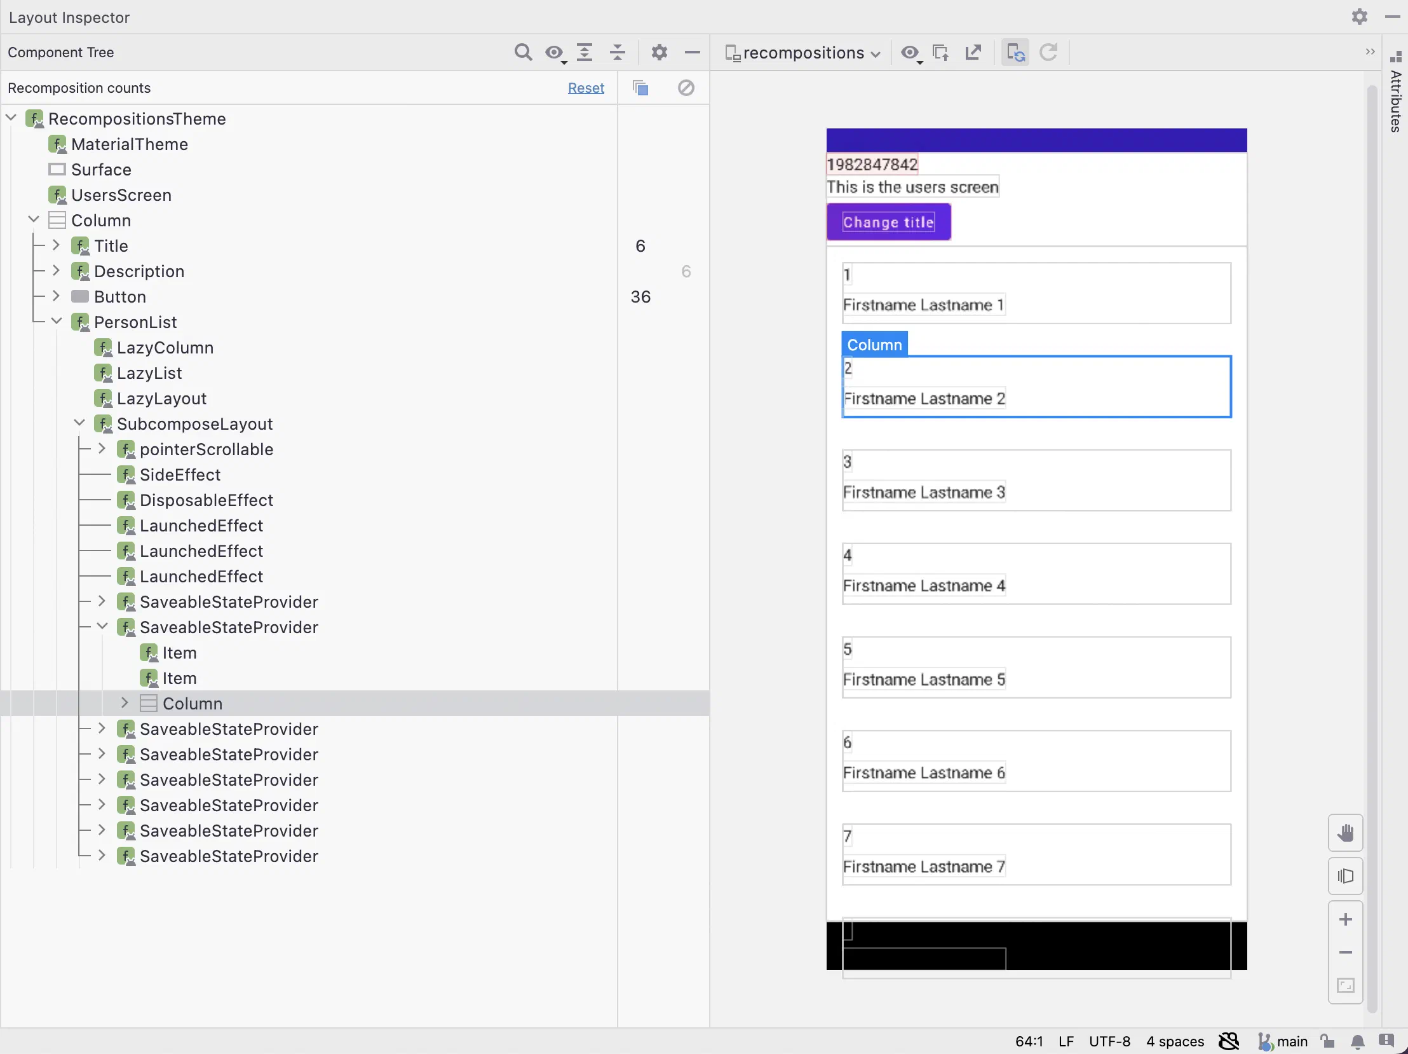Open search in Component Tree
This screenshot has width=1408, height=1054.
522,52
